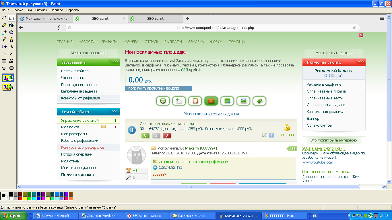Open the Справка menu
The width and height of the screenshot is (392, 220).
pos(73,10)
